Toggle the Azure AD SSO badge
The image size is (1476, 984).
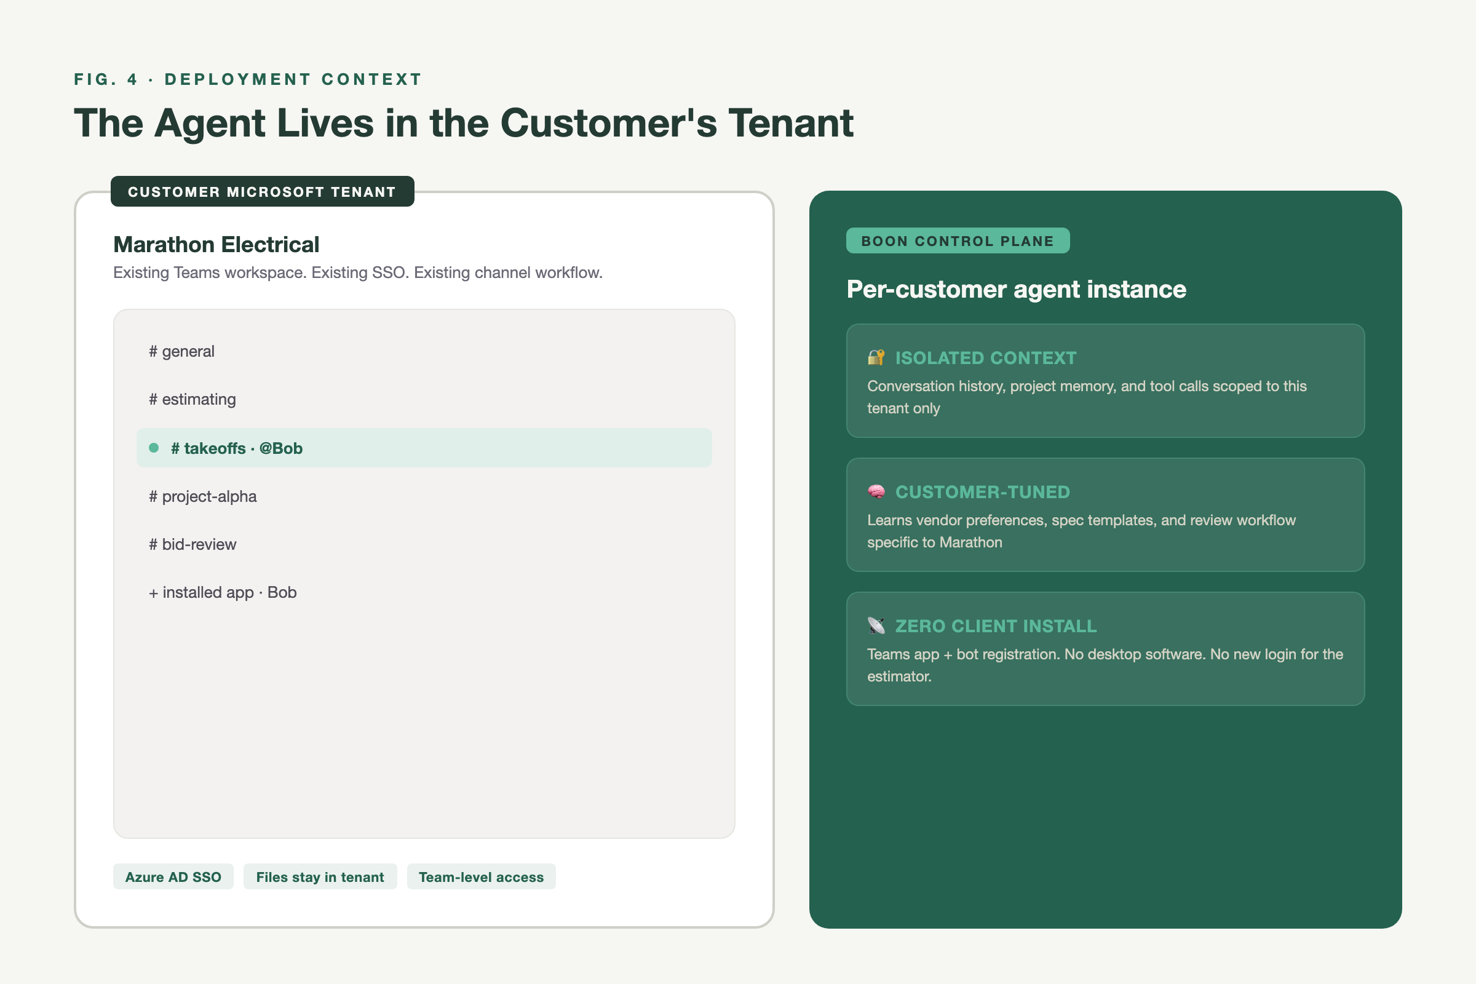[173, 877]
